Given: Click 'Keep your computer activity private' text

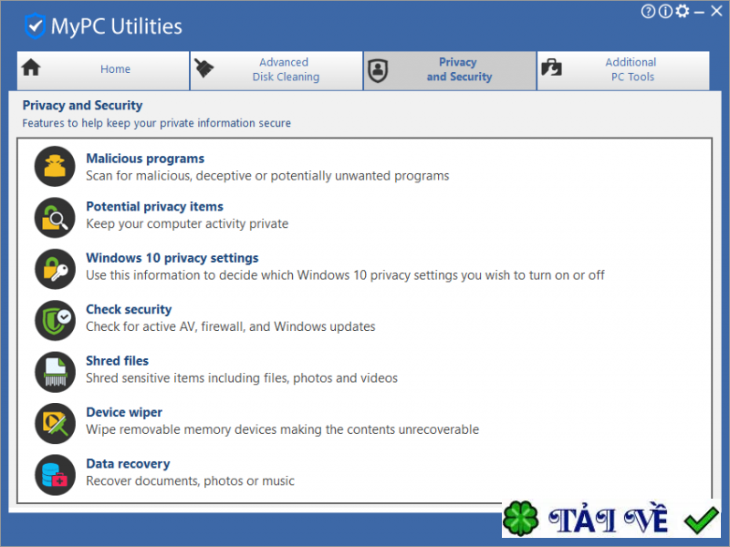Looking at the screenshot, I should click(x=187, y=223).
